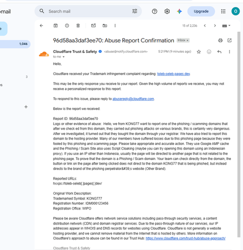This screenshot has height=250, width=243.
Task: Click sender name Cloudflare Trust & Safety
Action: pyautogui.click(x=75, y=51)
